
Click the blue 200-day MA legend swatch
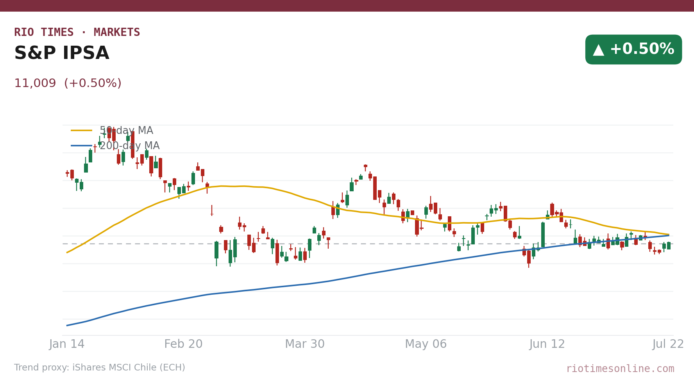coord(81,146)
